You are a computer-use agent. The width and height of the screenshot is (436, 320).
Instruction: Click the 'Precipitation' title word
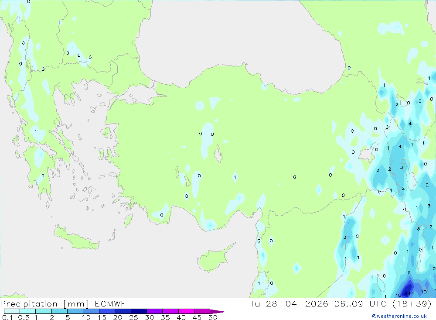coord(29,303)
